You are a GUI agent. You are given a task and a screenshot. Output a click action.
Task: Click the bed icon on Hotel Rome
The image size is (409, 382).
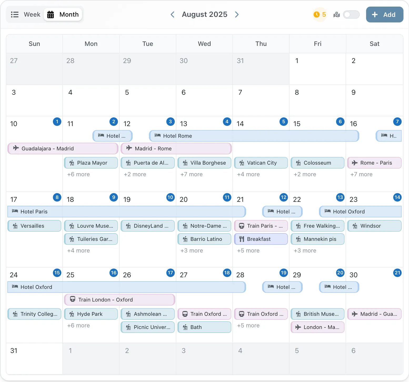point(158,136)
